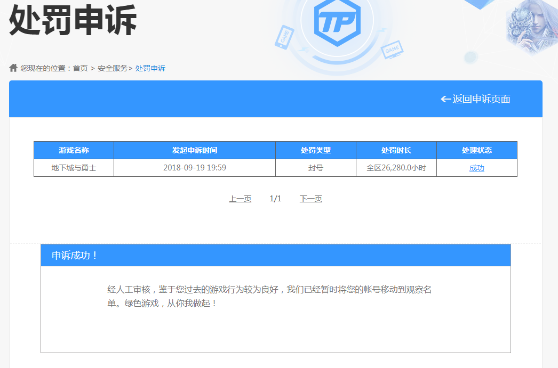The width and height of the screenshot is (558, 368).
Task: Click 处罚申诉 breadcrumb link
Action: pyautogui.click(x=150, y=68)
